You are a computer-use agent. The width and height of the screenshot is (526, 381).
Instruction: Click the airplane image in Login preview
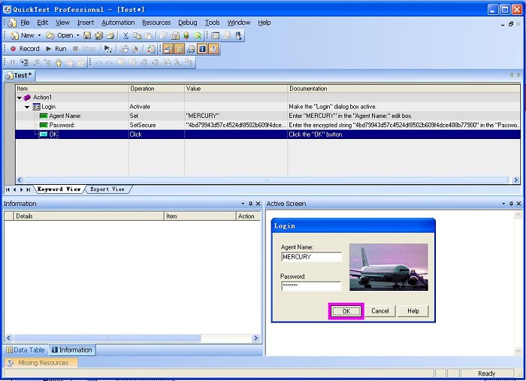pyautogui.click(x=388, y=267)
